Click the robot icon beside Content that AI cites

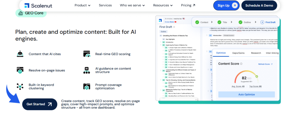pyautogui.click(x=20, y=54)
